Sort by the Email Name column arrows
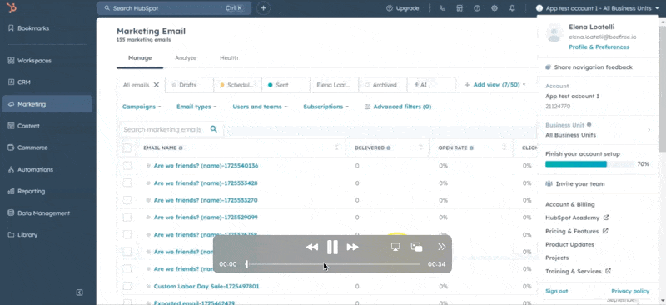666x305 pixels. [x=337, y=147]
